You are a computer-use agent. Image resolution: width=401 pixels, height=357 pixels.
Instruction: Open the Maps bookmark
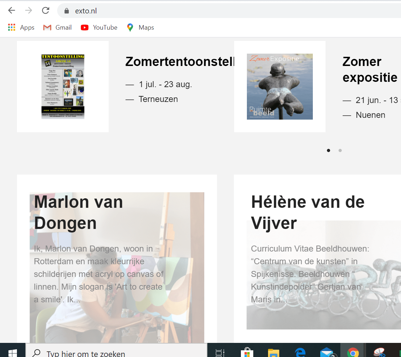point(140,28)
